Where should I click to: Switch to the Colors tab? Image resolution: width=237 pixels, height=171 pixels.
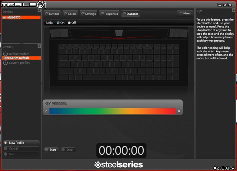point(70,14)
